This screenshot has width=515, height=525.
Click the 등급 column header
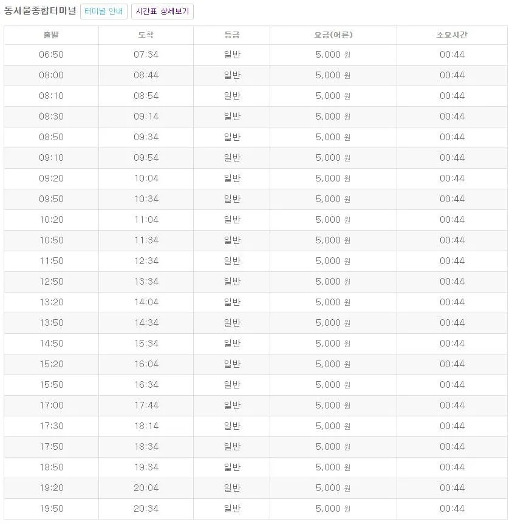(x=231, y=35)
